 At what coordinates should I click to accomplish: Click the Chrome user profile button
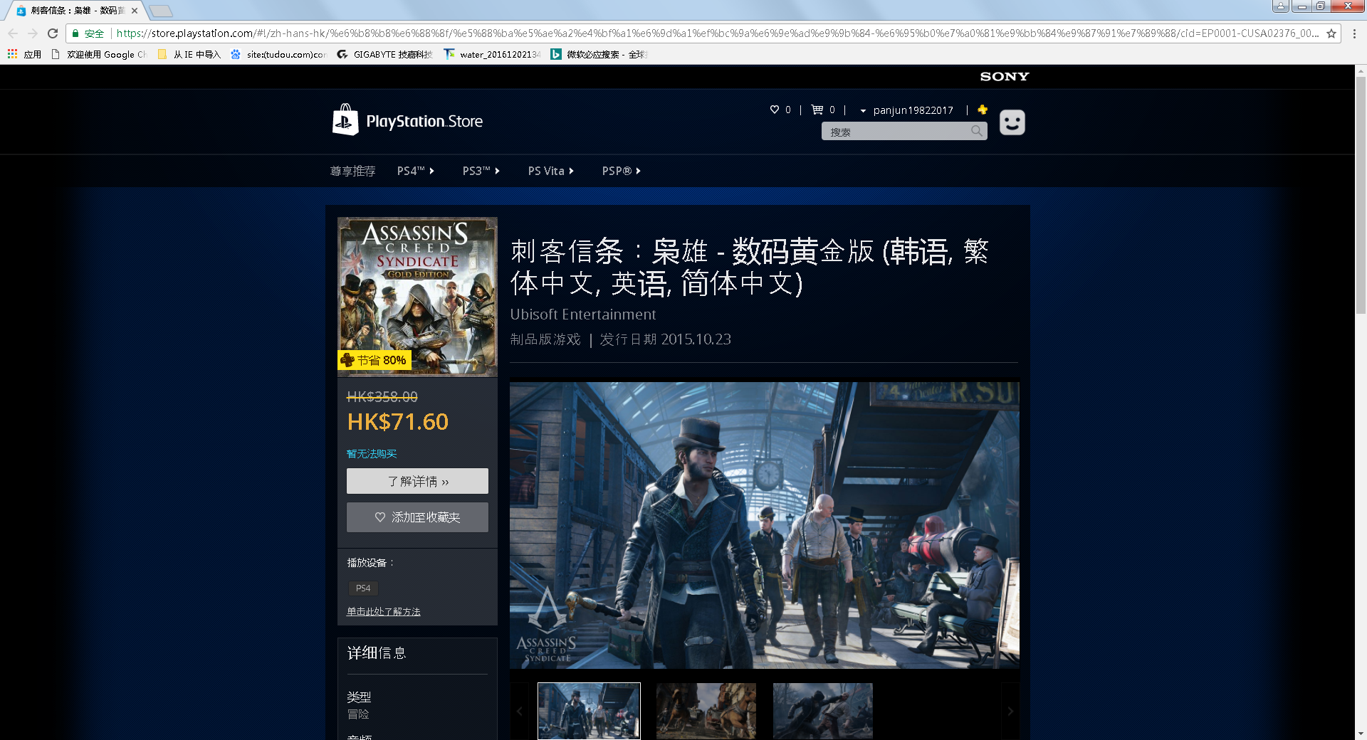pyautogui.click(x=1281, y=6)
